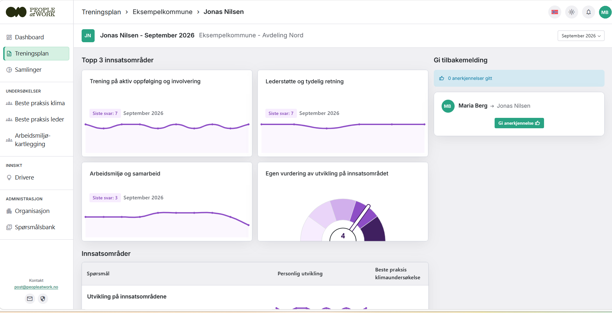Screen dimensions: 612x313
Task: Click the self-assessment gauge showing 4
Action: pyautogui.click(x=343, y=220)
